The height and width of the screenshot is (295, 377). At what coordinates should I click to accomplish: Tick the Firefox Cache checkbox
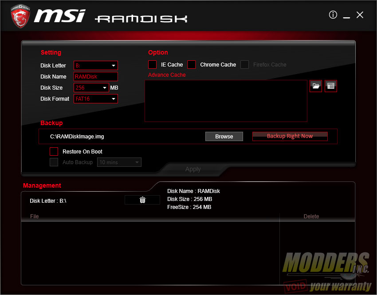tap(245, 65)
